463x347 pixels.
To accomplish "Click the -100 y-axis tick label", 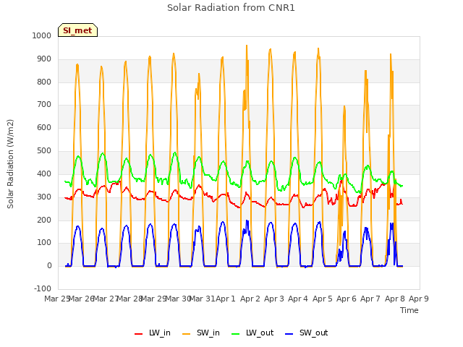I will point(43,288).
